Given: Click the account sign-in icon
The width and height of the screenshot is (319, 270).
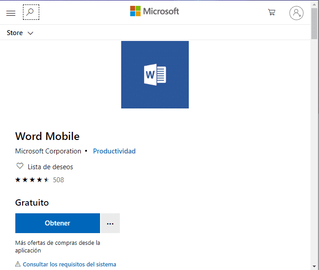Looking at the screenshot, I should tap(296, 13).
